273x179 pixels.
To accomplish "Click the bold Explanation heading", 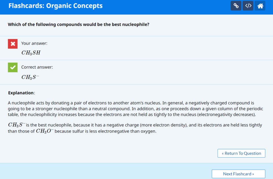I will point(21,93).
